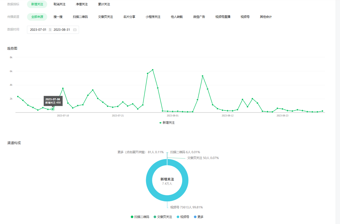Filter channel by 其他合计
Image resolution: width=340 pixels, height=224 pixels.
pyautogui.click(x=266, y=17)
